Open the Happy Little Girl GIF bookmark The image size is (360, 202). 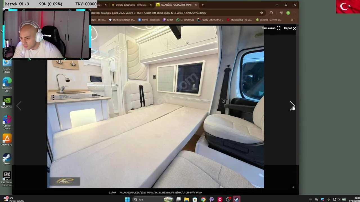pos(210,20)
